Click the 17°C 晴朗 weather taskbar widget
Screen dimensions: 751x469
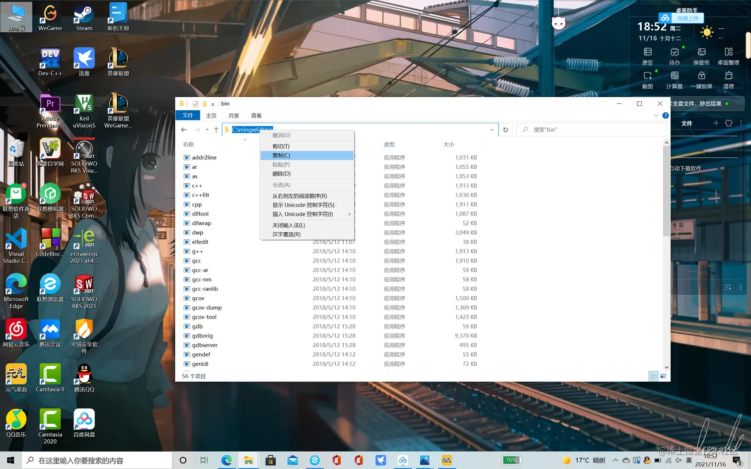click(x=584, y=460)
